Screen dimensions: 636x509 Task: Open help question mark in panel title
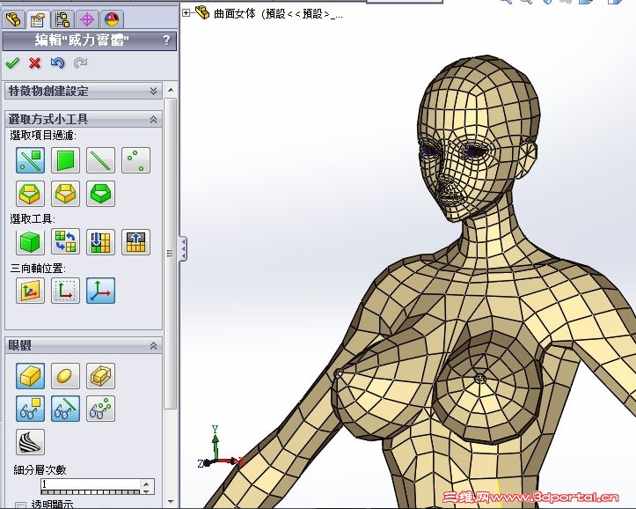166,41
